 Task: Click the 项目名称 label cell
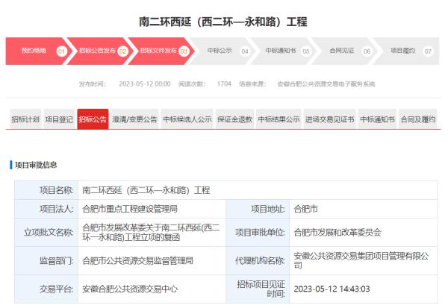click(x=46, y=190)
